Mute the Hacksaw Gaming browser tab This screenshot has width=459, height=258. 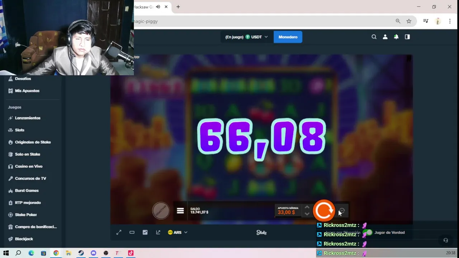point(158,7)
